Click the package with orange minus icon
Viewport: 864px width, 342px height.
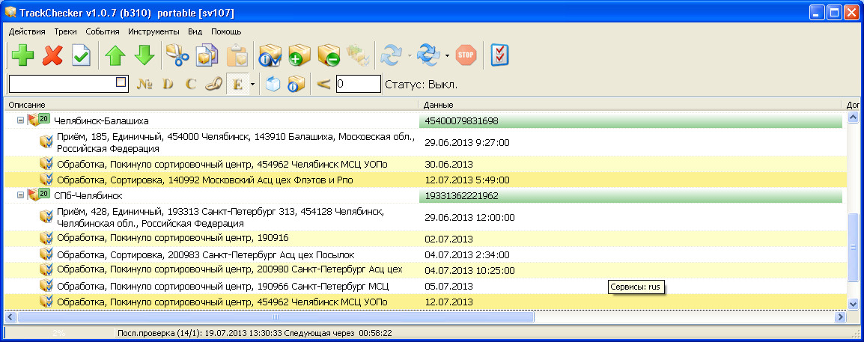[x=329, y=56]
